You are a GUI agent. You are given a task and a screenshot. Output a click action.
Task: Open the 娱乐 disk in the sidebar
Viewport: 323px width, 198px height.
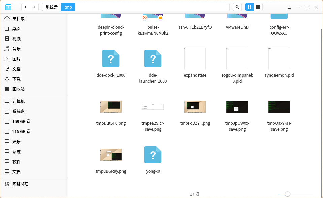coord(34,142)
